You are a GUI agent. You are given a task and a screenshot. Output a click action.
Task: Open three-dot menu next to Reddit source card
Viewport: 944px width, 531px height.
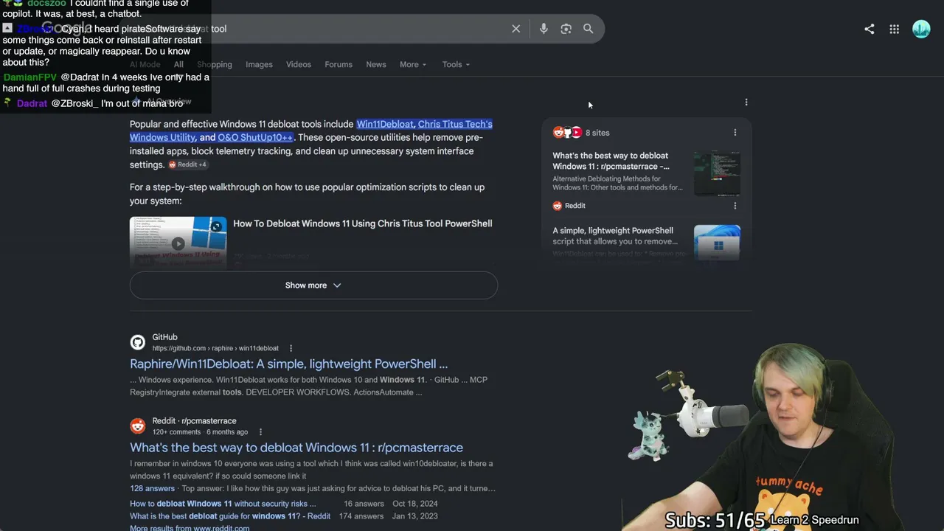tap(735, 206)
